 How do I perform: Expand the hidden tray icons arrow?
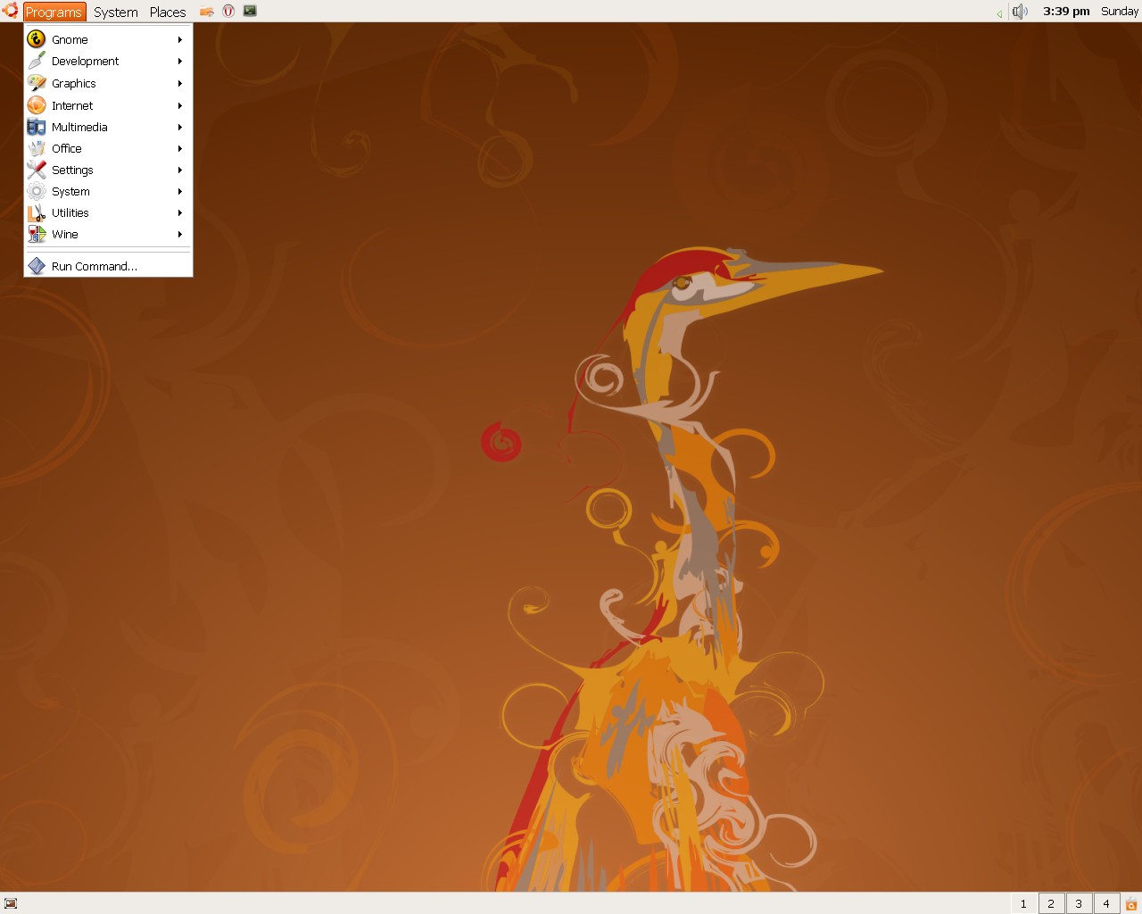pos(999,13)
